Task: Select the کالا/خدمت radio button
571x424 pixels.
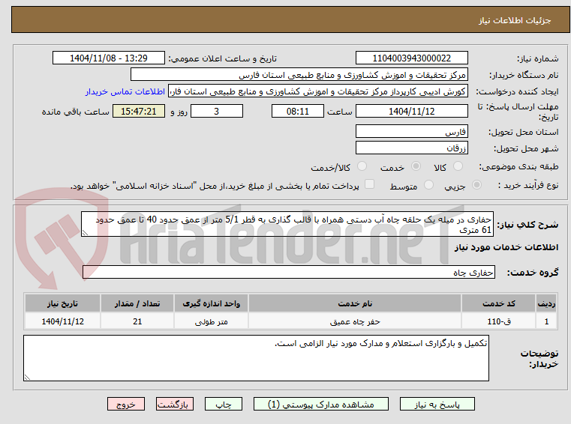Action: (x=362, y=166)
